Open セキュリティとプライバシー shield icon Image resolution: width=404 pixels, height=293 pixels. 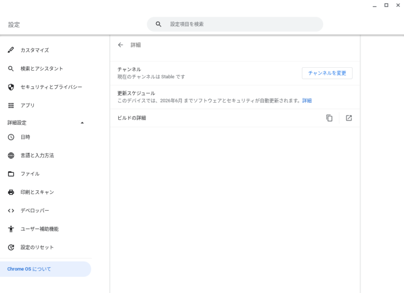pos(11,87)
